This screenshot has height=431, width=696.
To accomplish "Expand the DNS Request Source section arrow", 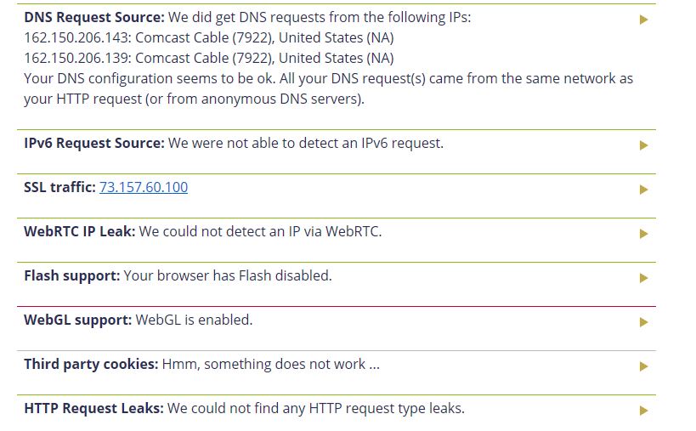I will 643,20.
